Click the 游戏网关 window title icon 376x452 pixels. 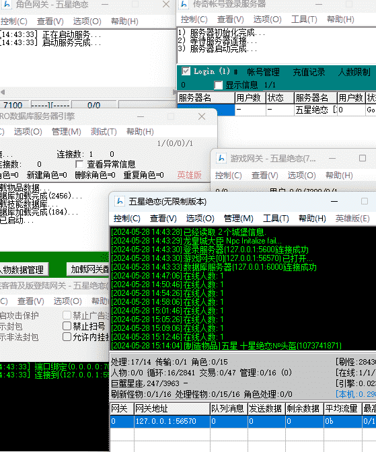(221, 158)
